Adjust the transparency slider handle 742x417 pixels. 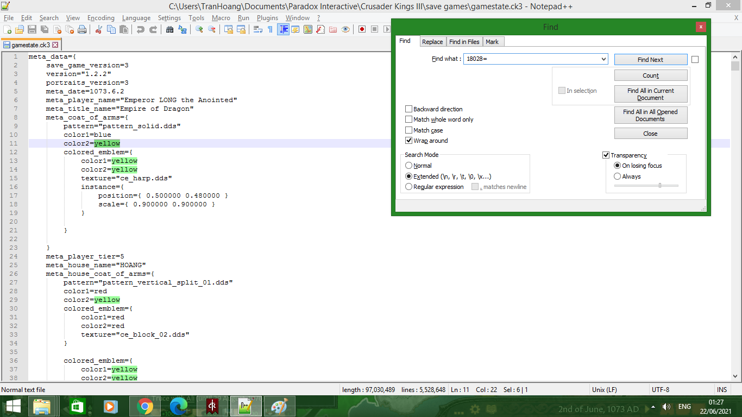point(660,186)
